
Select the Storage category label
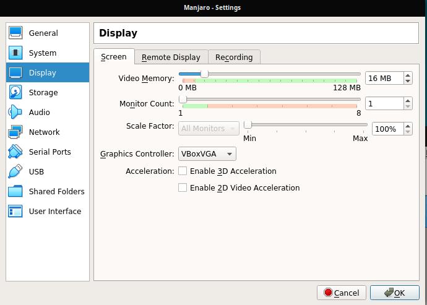[x=43, y=93]
